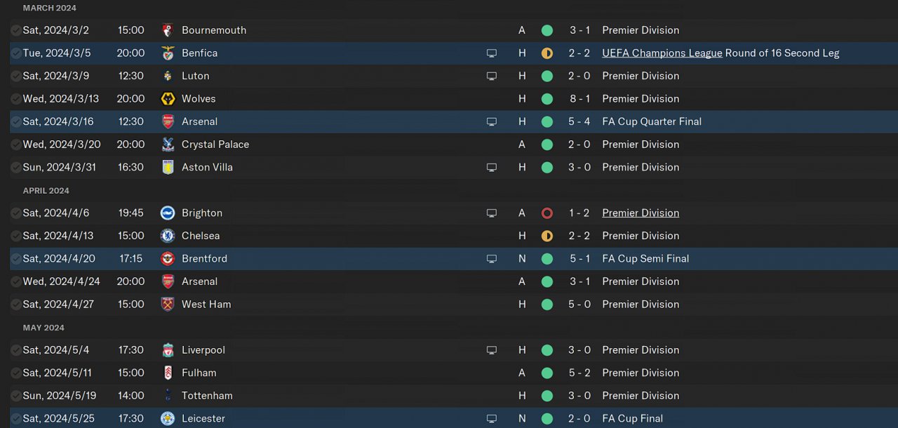
Task: Select the Arsenal FA Cup Quarter Final row
Action: point(351,122)
